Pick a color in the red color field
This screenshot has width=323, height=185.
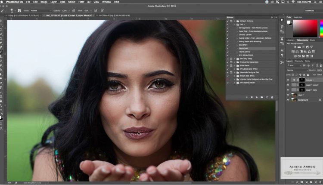(305, 28)
